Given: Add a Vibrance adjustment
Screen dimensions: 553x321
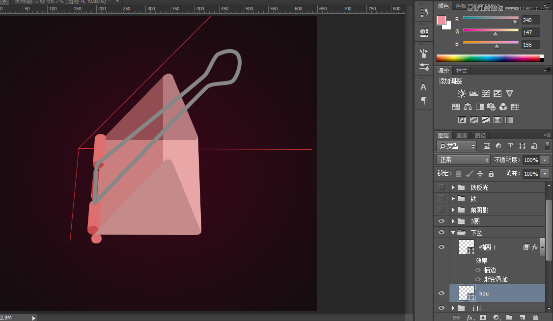Looking at the screenshot, I should click(510, 93).
